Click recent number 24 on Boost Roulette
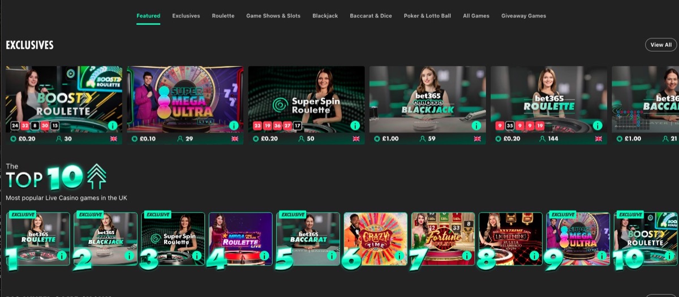Screen dimensions: 679x297 coord(15,126)
